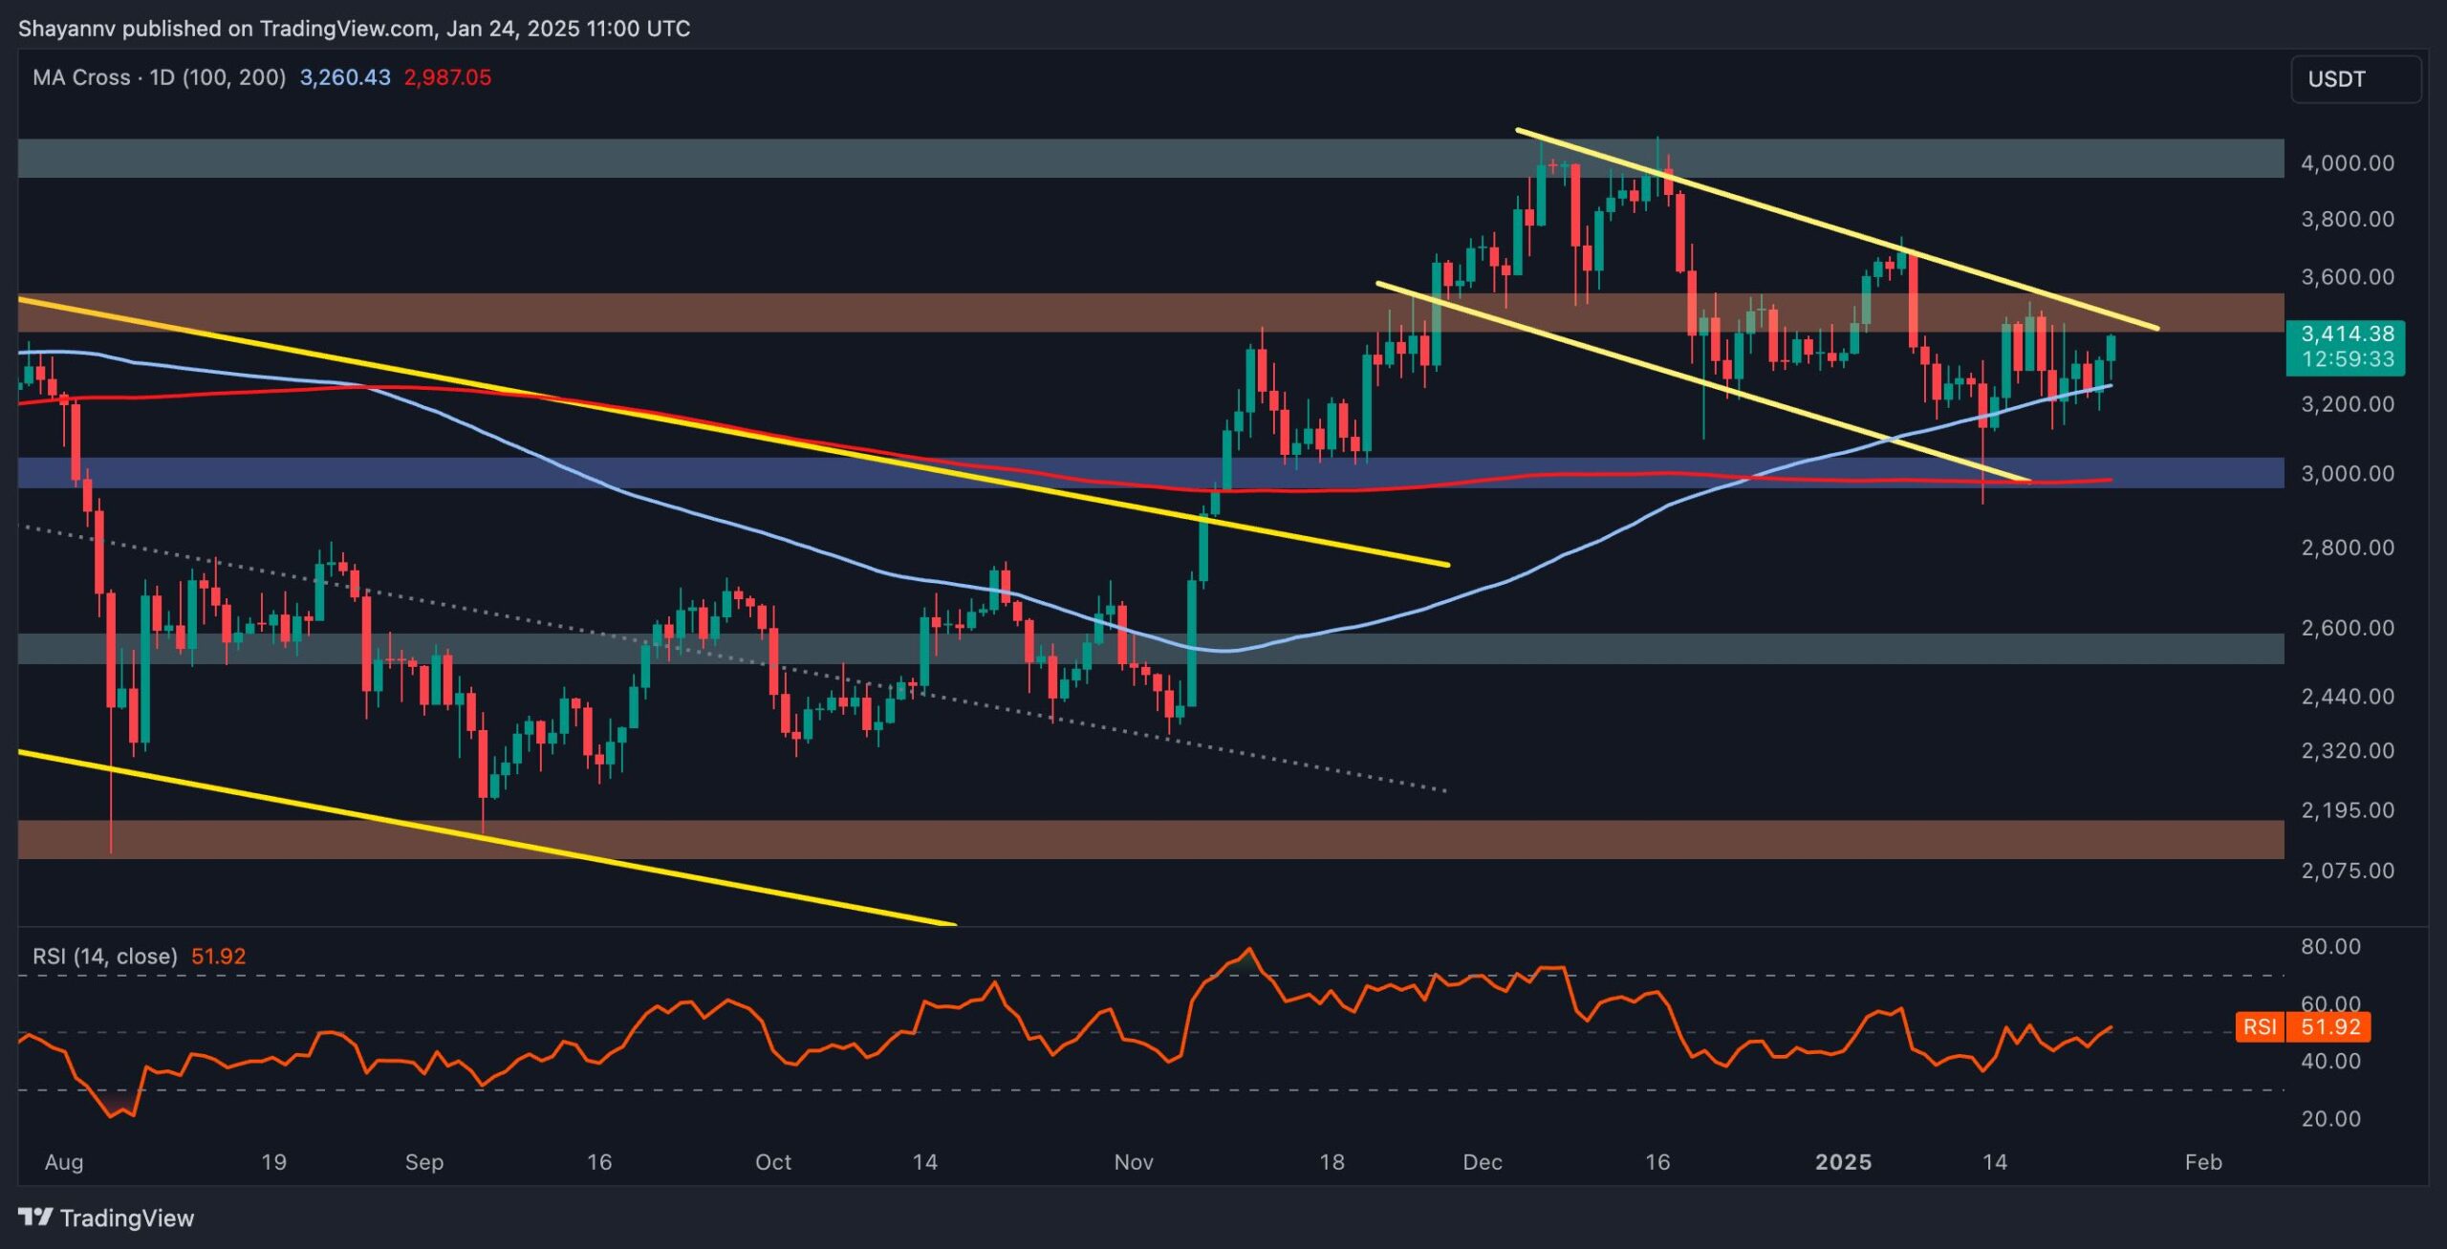
Task: Click the Feb time axis label
Action: pos(2203,1162)
